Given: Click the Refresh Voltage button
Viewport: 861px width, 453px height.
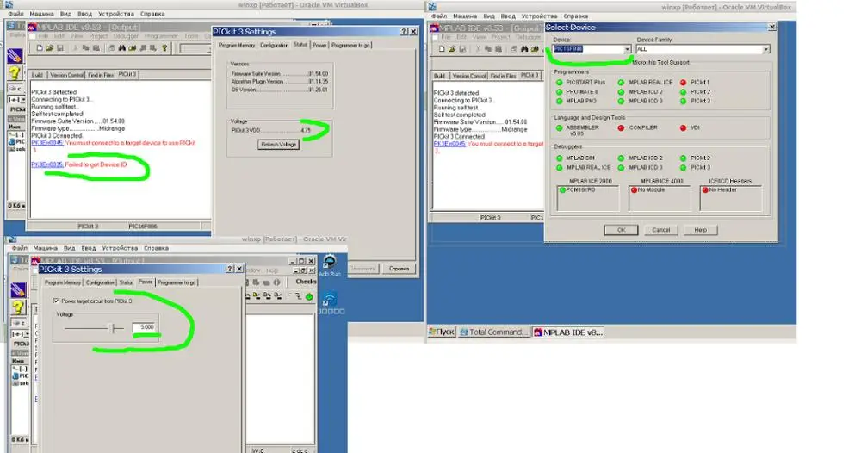Looking at the screenshot, I should pyautogui.click(x=278, y=145).
